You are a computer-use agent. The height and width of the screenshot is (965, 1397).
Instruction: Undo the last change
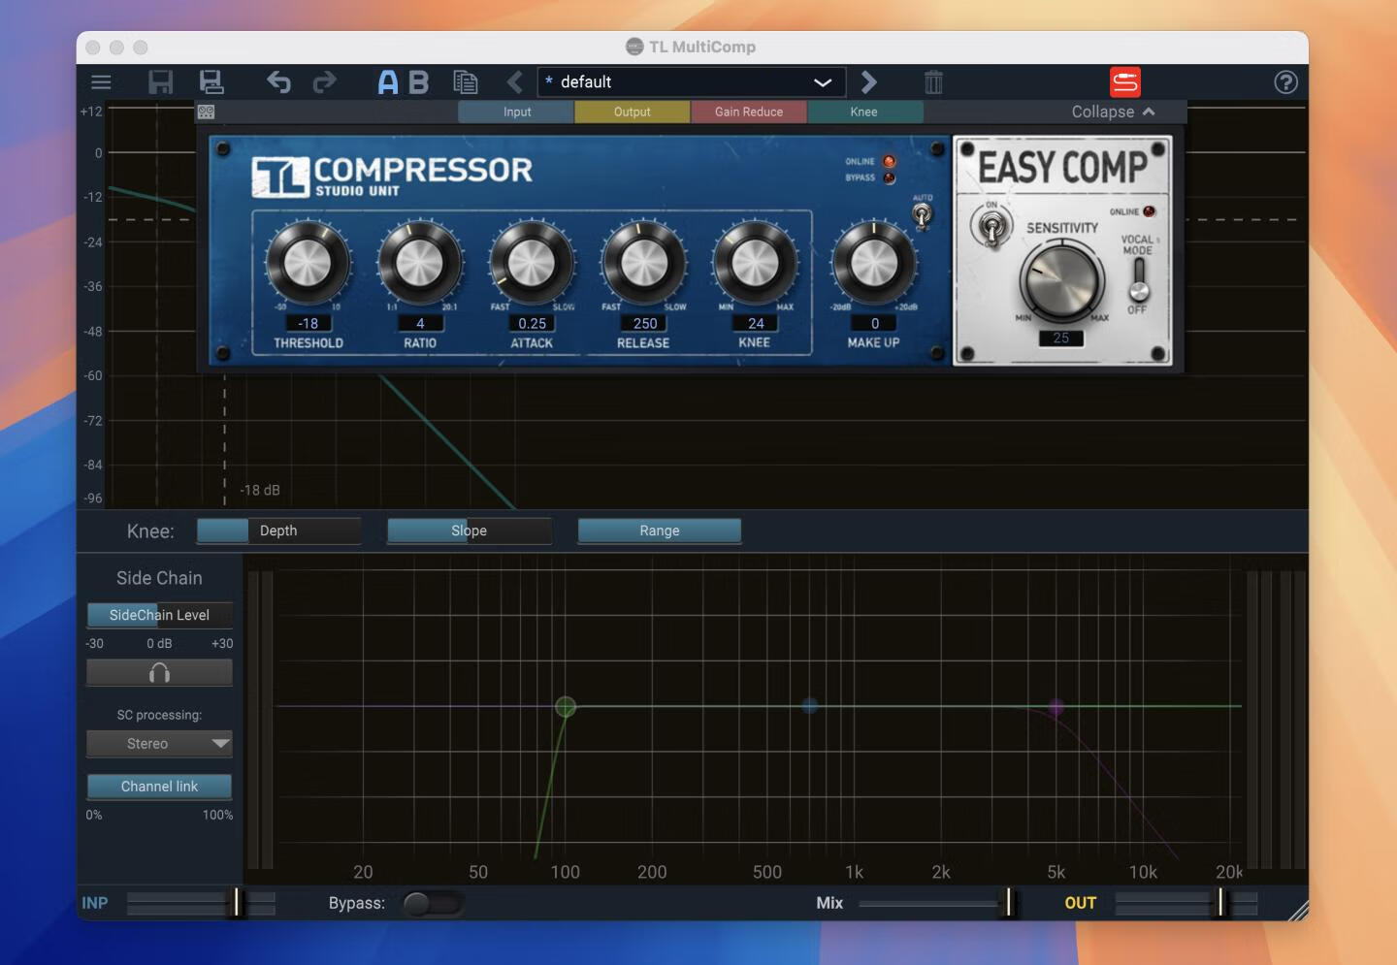click(278, 82)
